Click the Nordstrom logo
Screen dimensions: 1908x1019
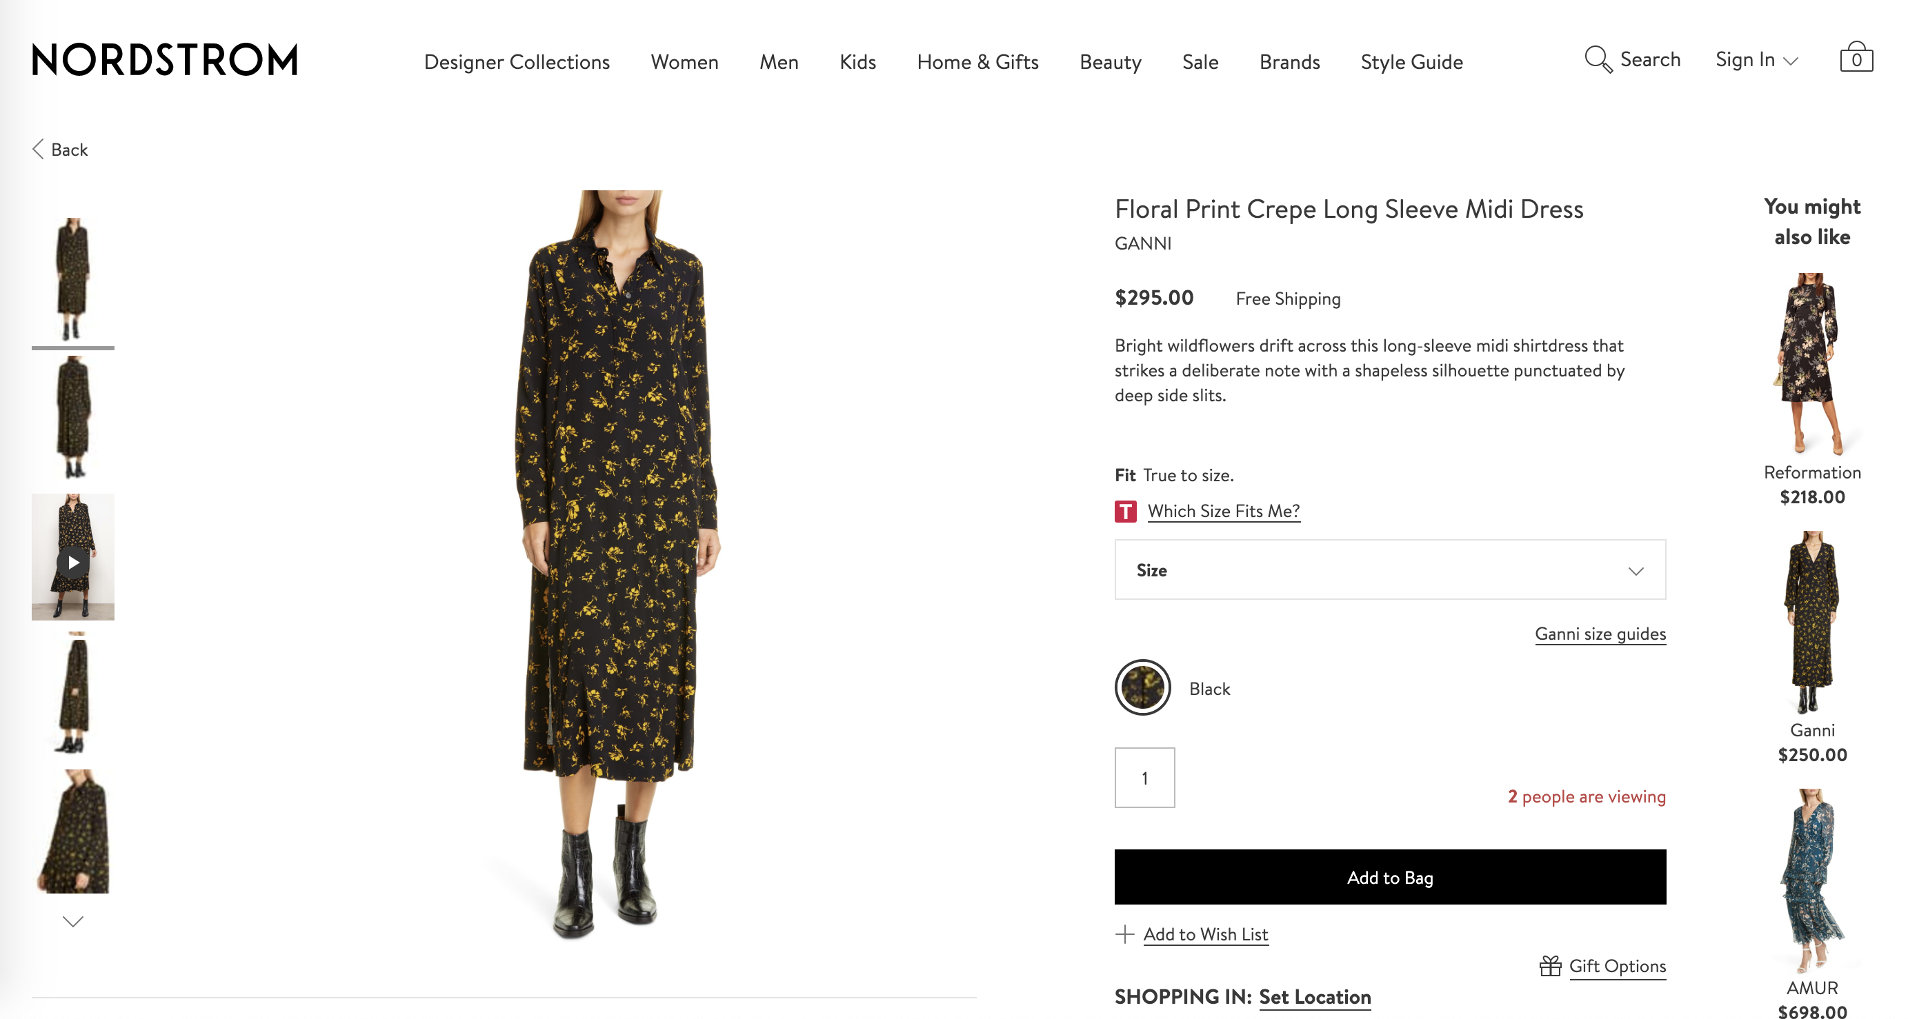164,60
